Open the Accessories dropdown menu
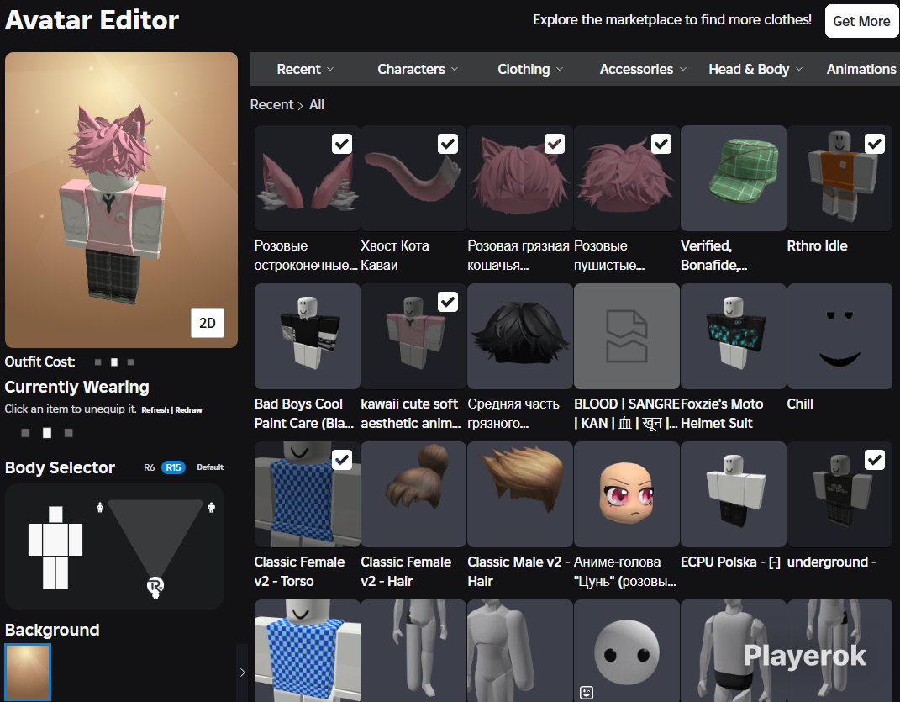Image resolution: width=900 pixels, height=702 pixels. (x=643, y=69)
